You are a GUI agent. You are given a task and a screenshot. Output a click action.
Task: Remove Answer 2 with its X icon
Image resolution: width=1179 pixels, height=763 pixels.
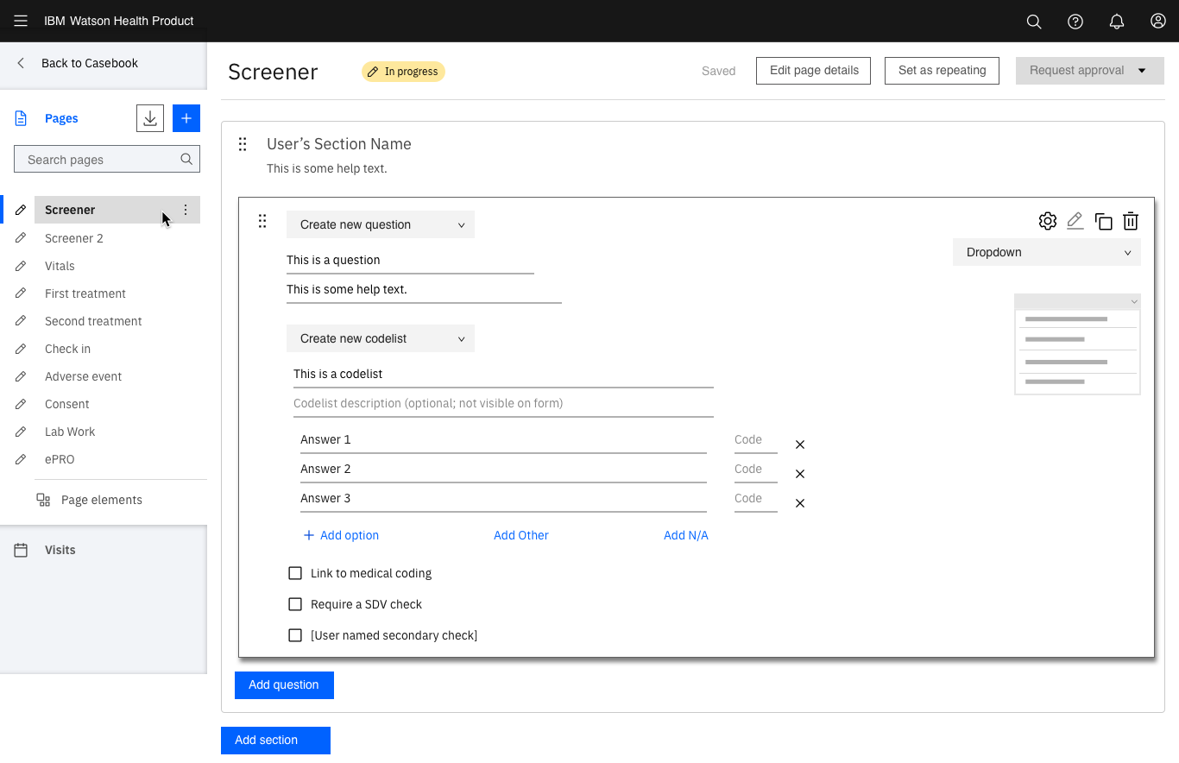pyautogui.click(x=800, y=474)
